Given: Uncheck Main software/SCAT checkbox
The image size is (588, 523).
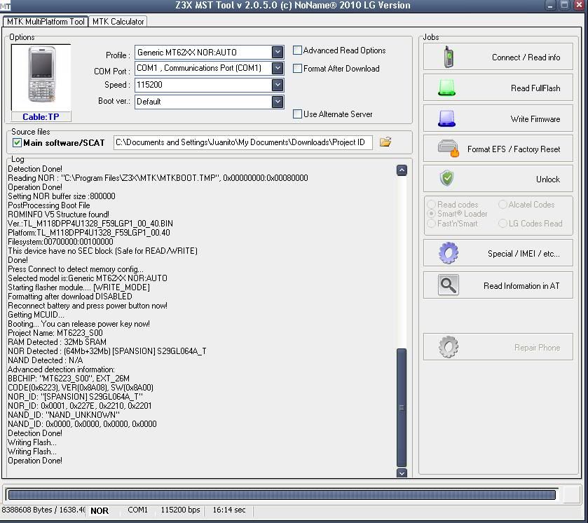Looking at the screenshot, I should 18,143.
